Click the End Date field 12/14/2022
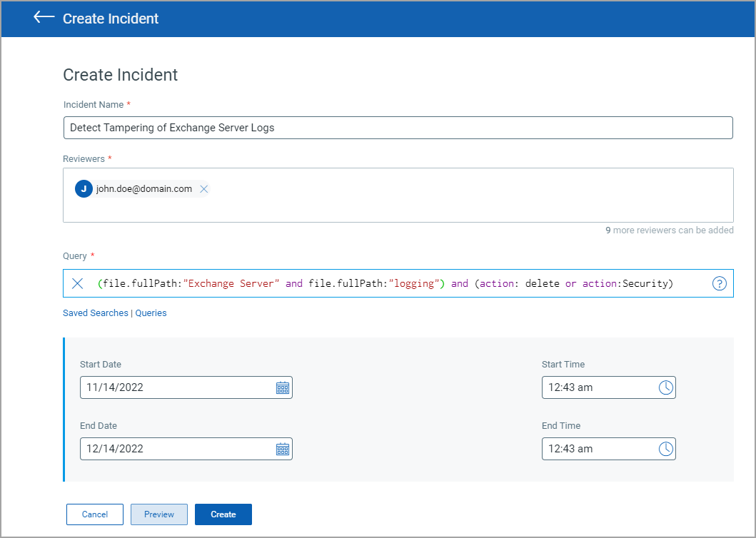Viewport: 756px width, 538px height. click(x=186, y=449)
